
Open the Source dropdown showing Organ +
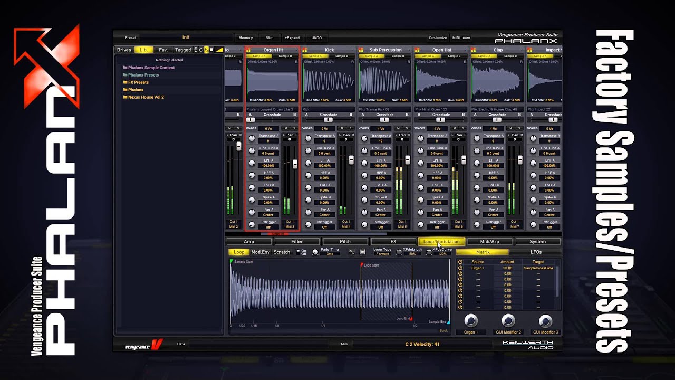point(478,268)
